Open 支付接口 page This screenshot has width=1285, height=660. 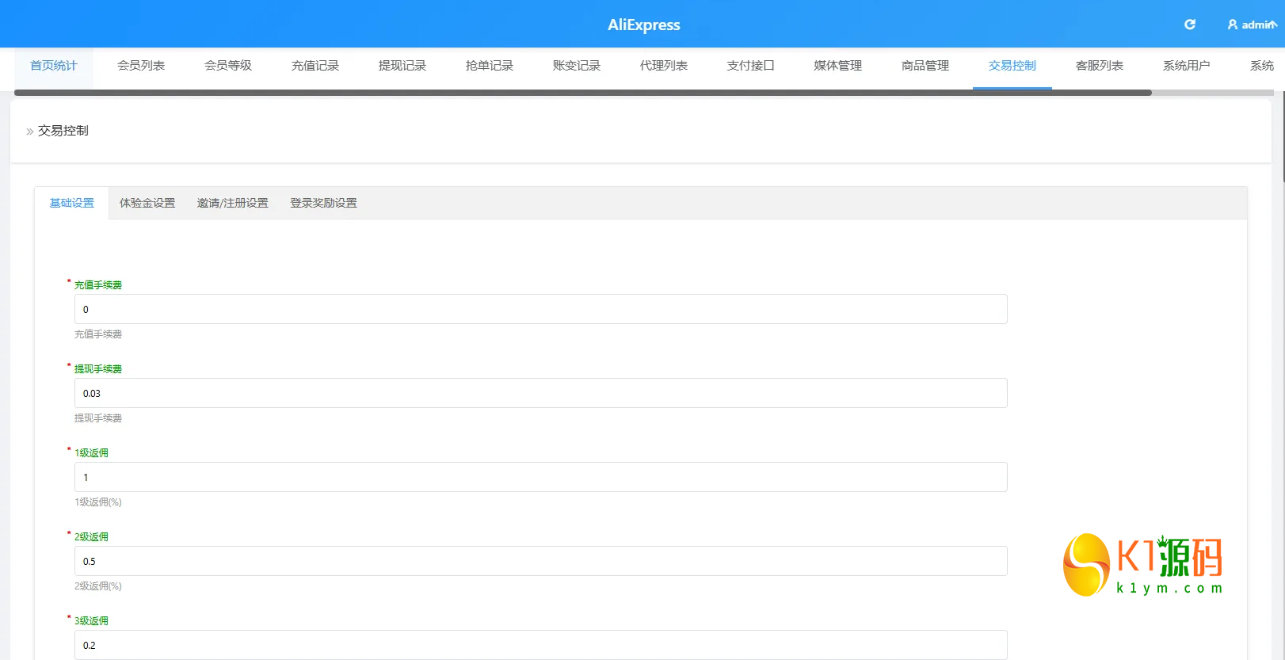tap(751, 66)
